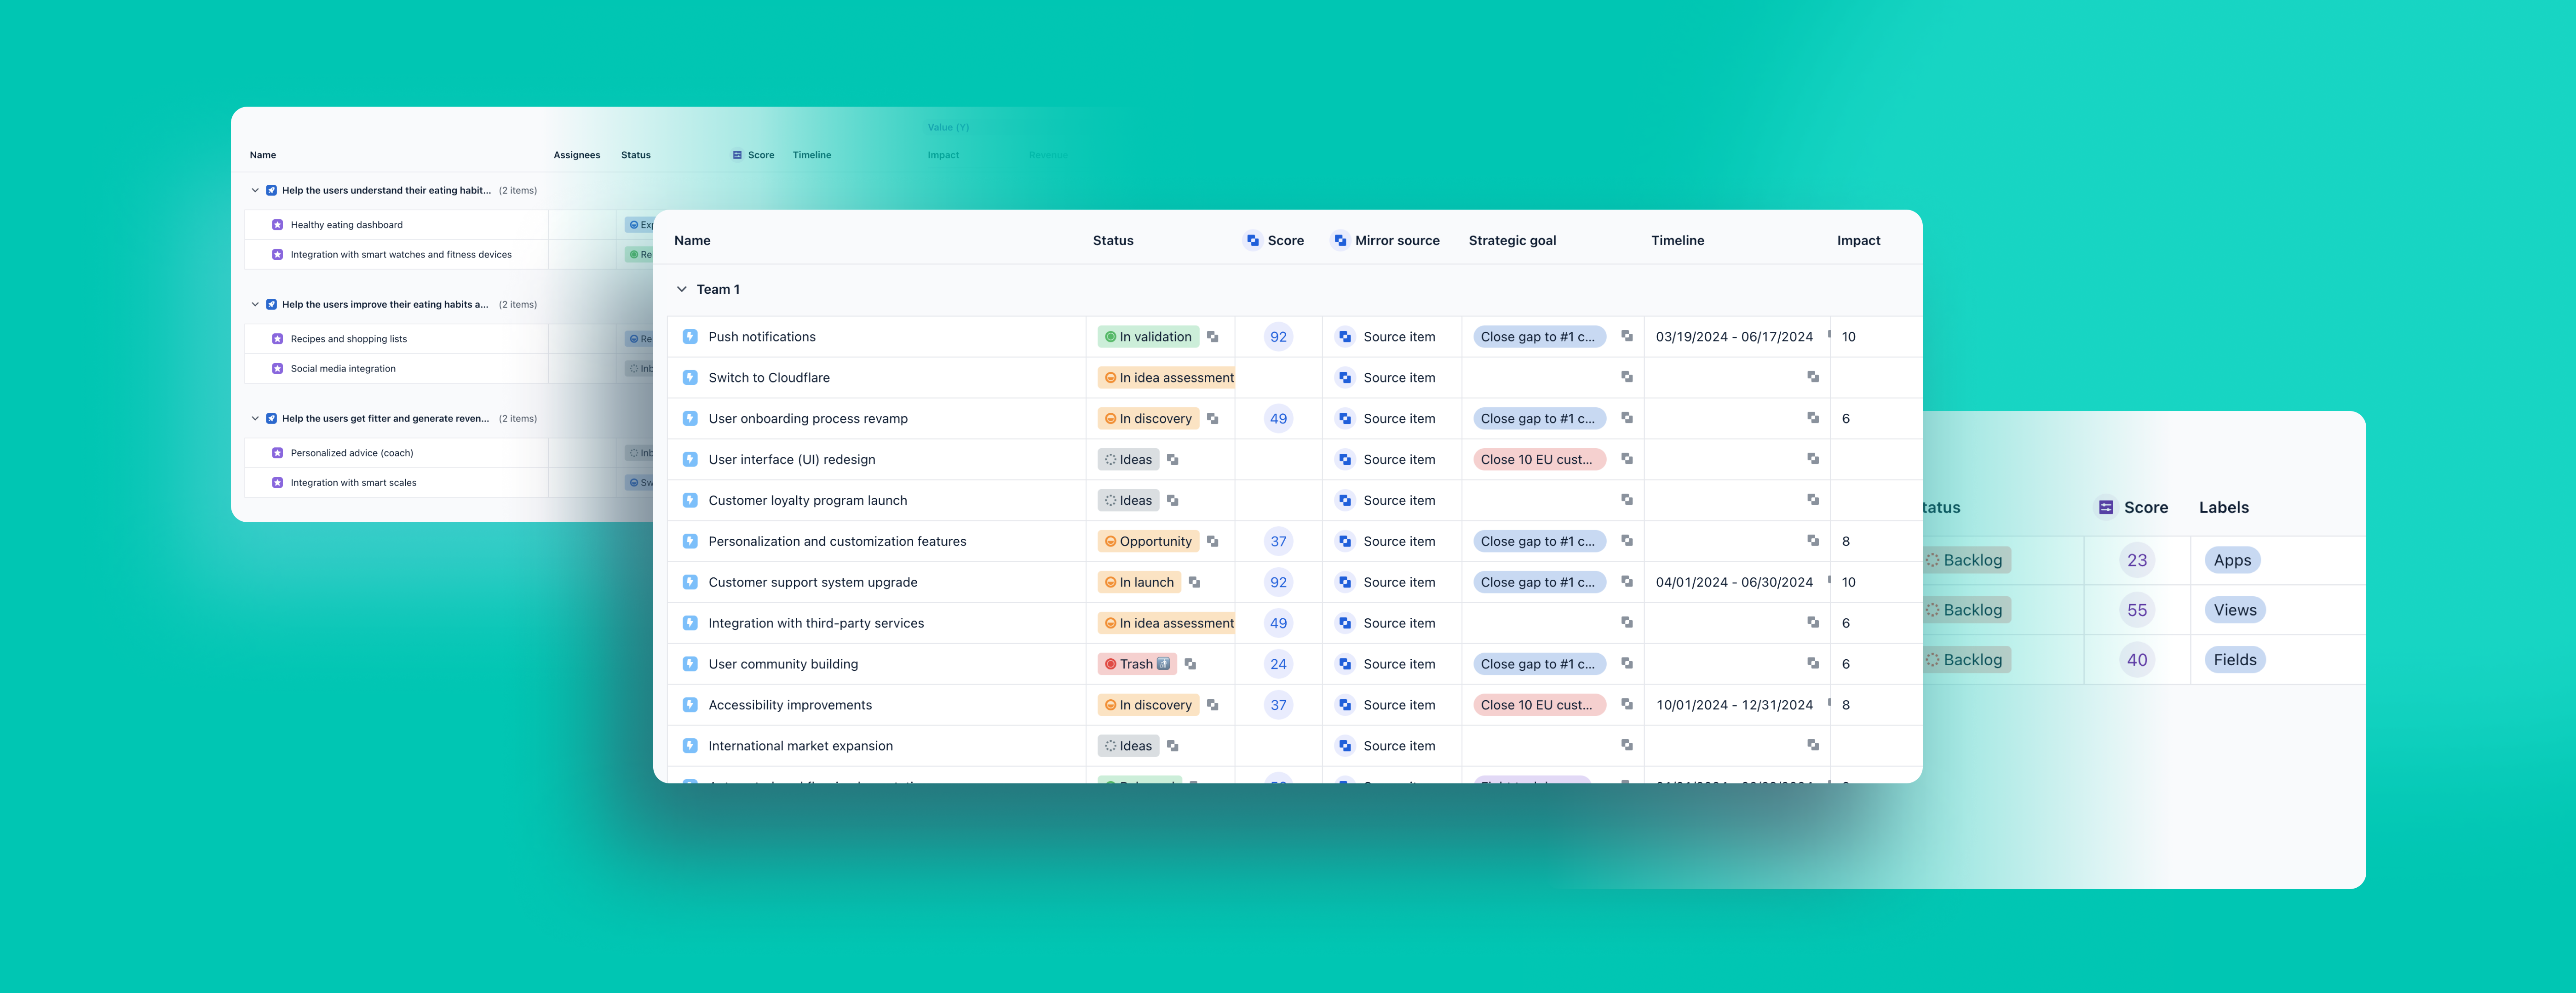2576x993 pixels.
Task: Select the Fields label in the right window
Action: [x=2235, y=660]
